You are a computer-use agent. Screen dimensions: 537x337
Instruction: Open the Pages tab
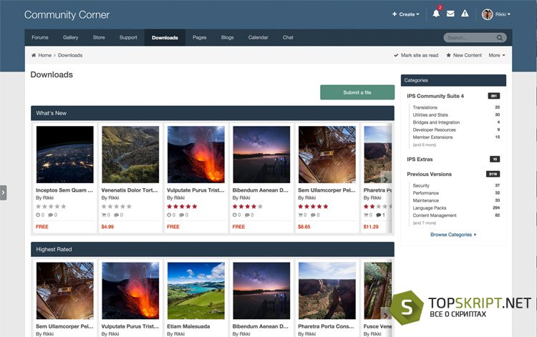199,37
